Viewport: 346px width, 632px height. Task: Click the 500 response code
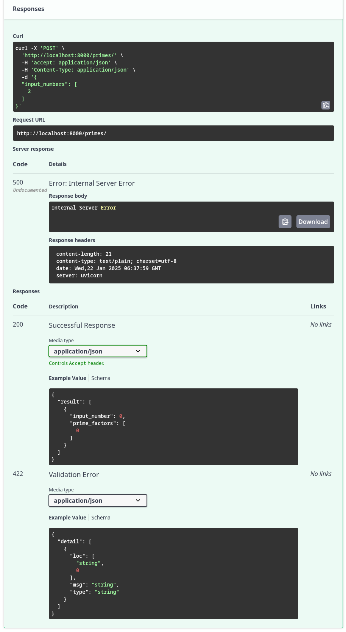[18, 183]
